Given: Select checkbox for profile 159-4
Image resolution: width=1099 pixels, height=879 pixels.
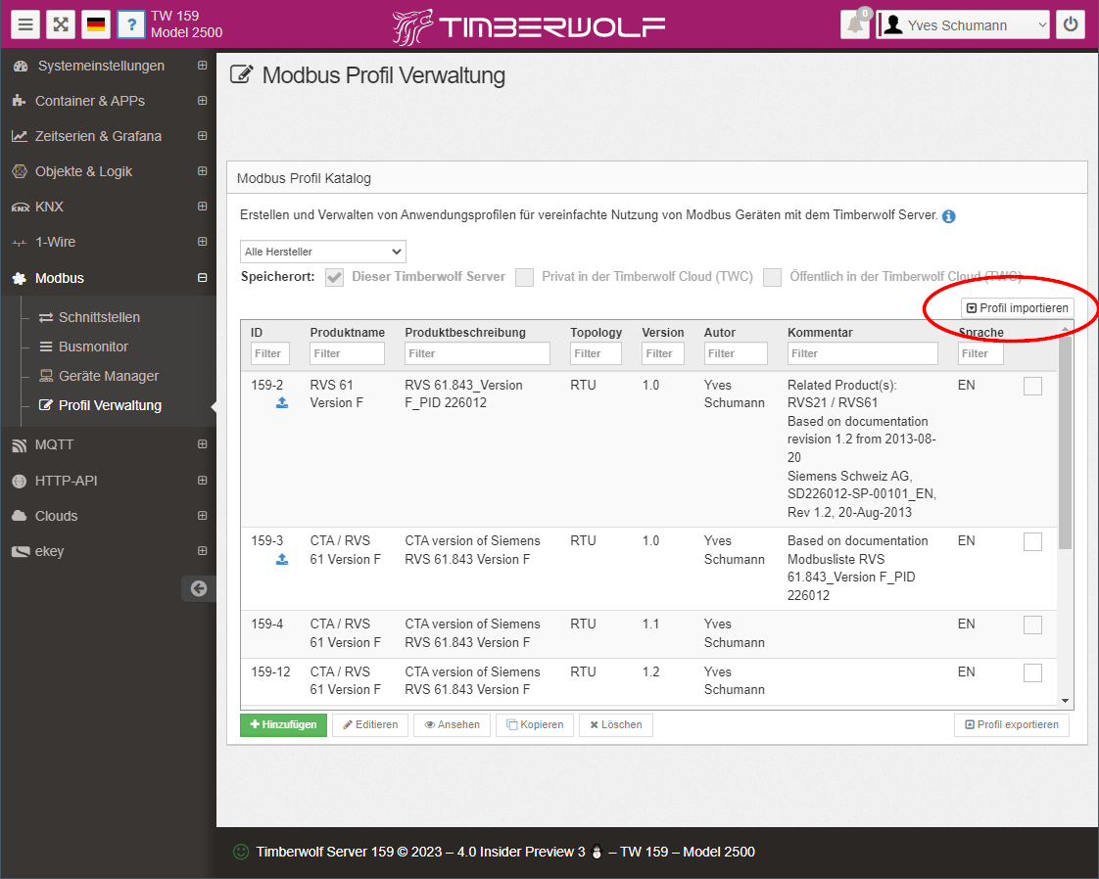Looking at the screenshot, I should pyautogui.click(x=1032, y=625).
